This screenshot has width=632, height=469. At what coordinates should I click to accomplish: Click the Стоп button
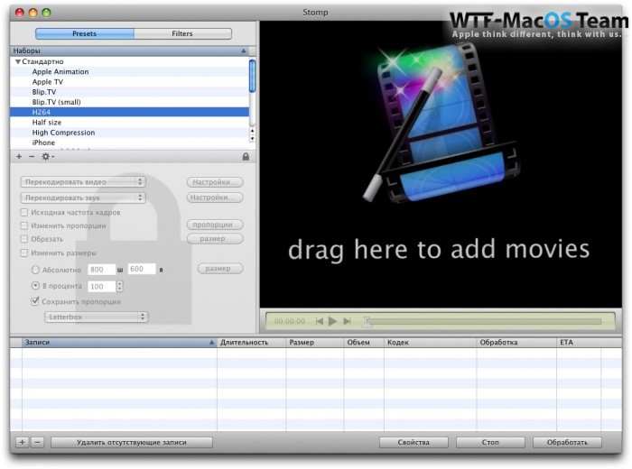[490, 443]
